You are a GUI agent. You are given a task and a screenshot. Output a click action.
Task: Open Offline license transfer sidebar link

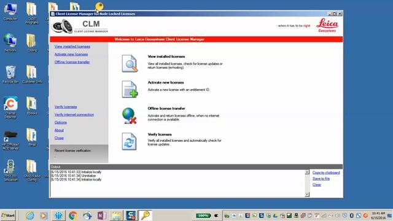click(72, 62)
